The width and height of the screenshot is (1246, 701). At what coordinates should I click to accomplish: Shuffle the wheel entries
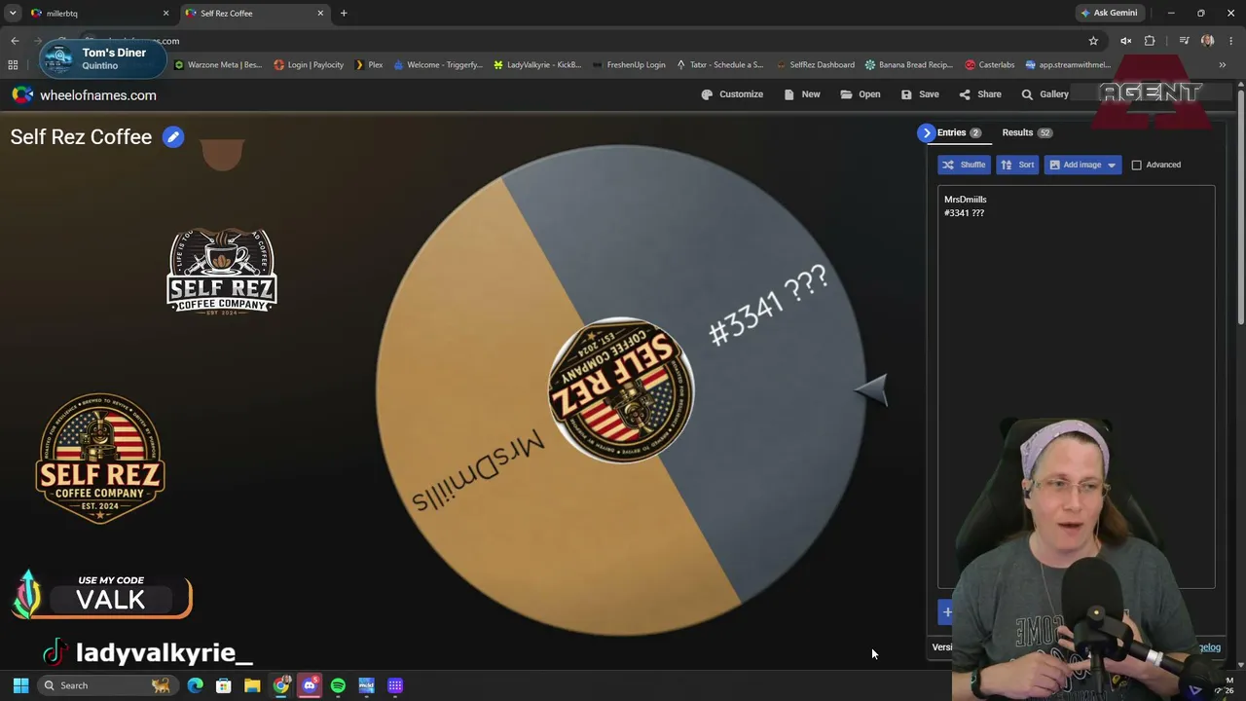964,165
